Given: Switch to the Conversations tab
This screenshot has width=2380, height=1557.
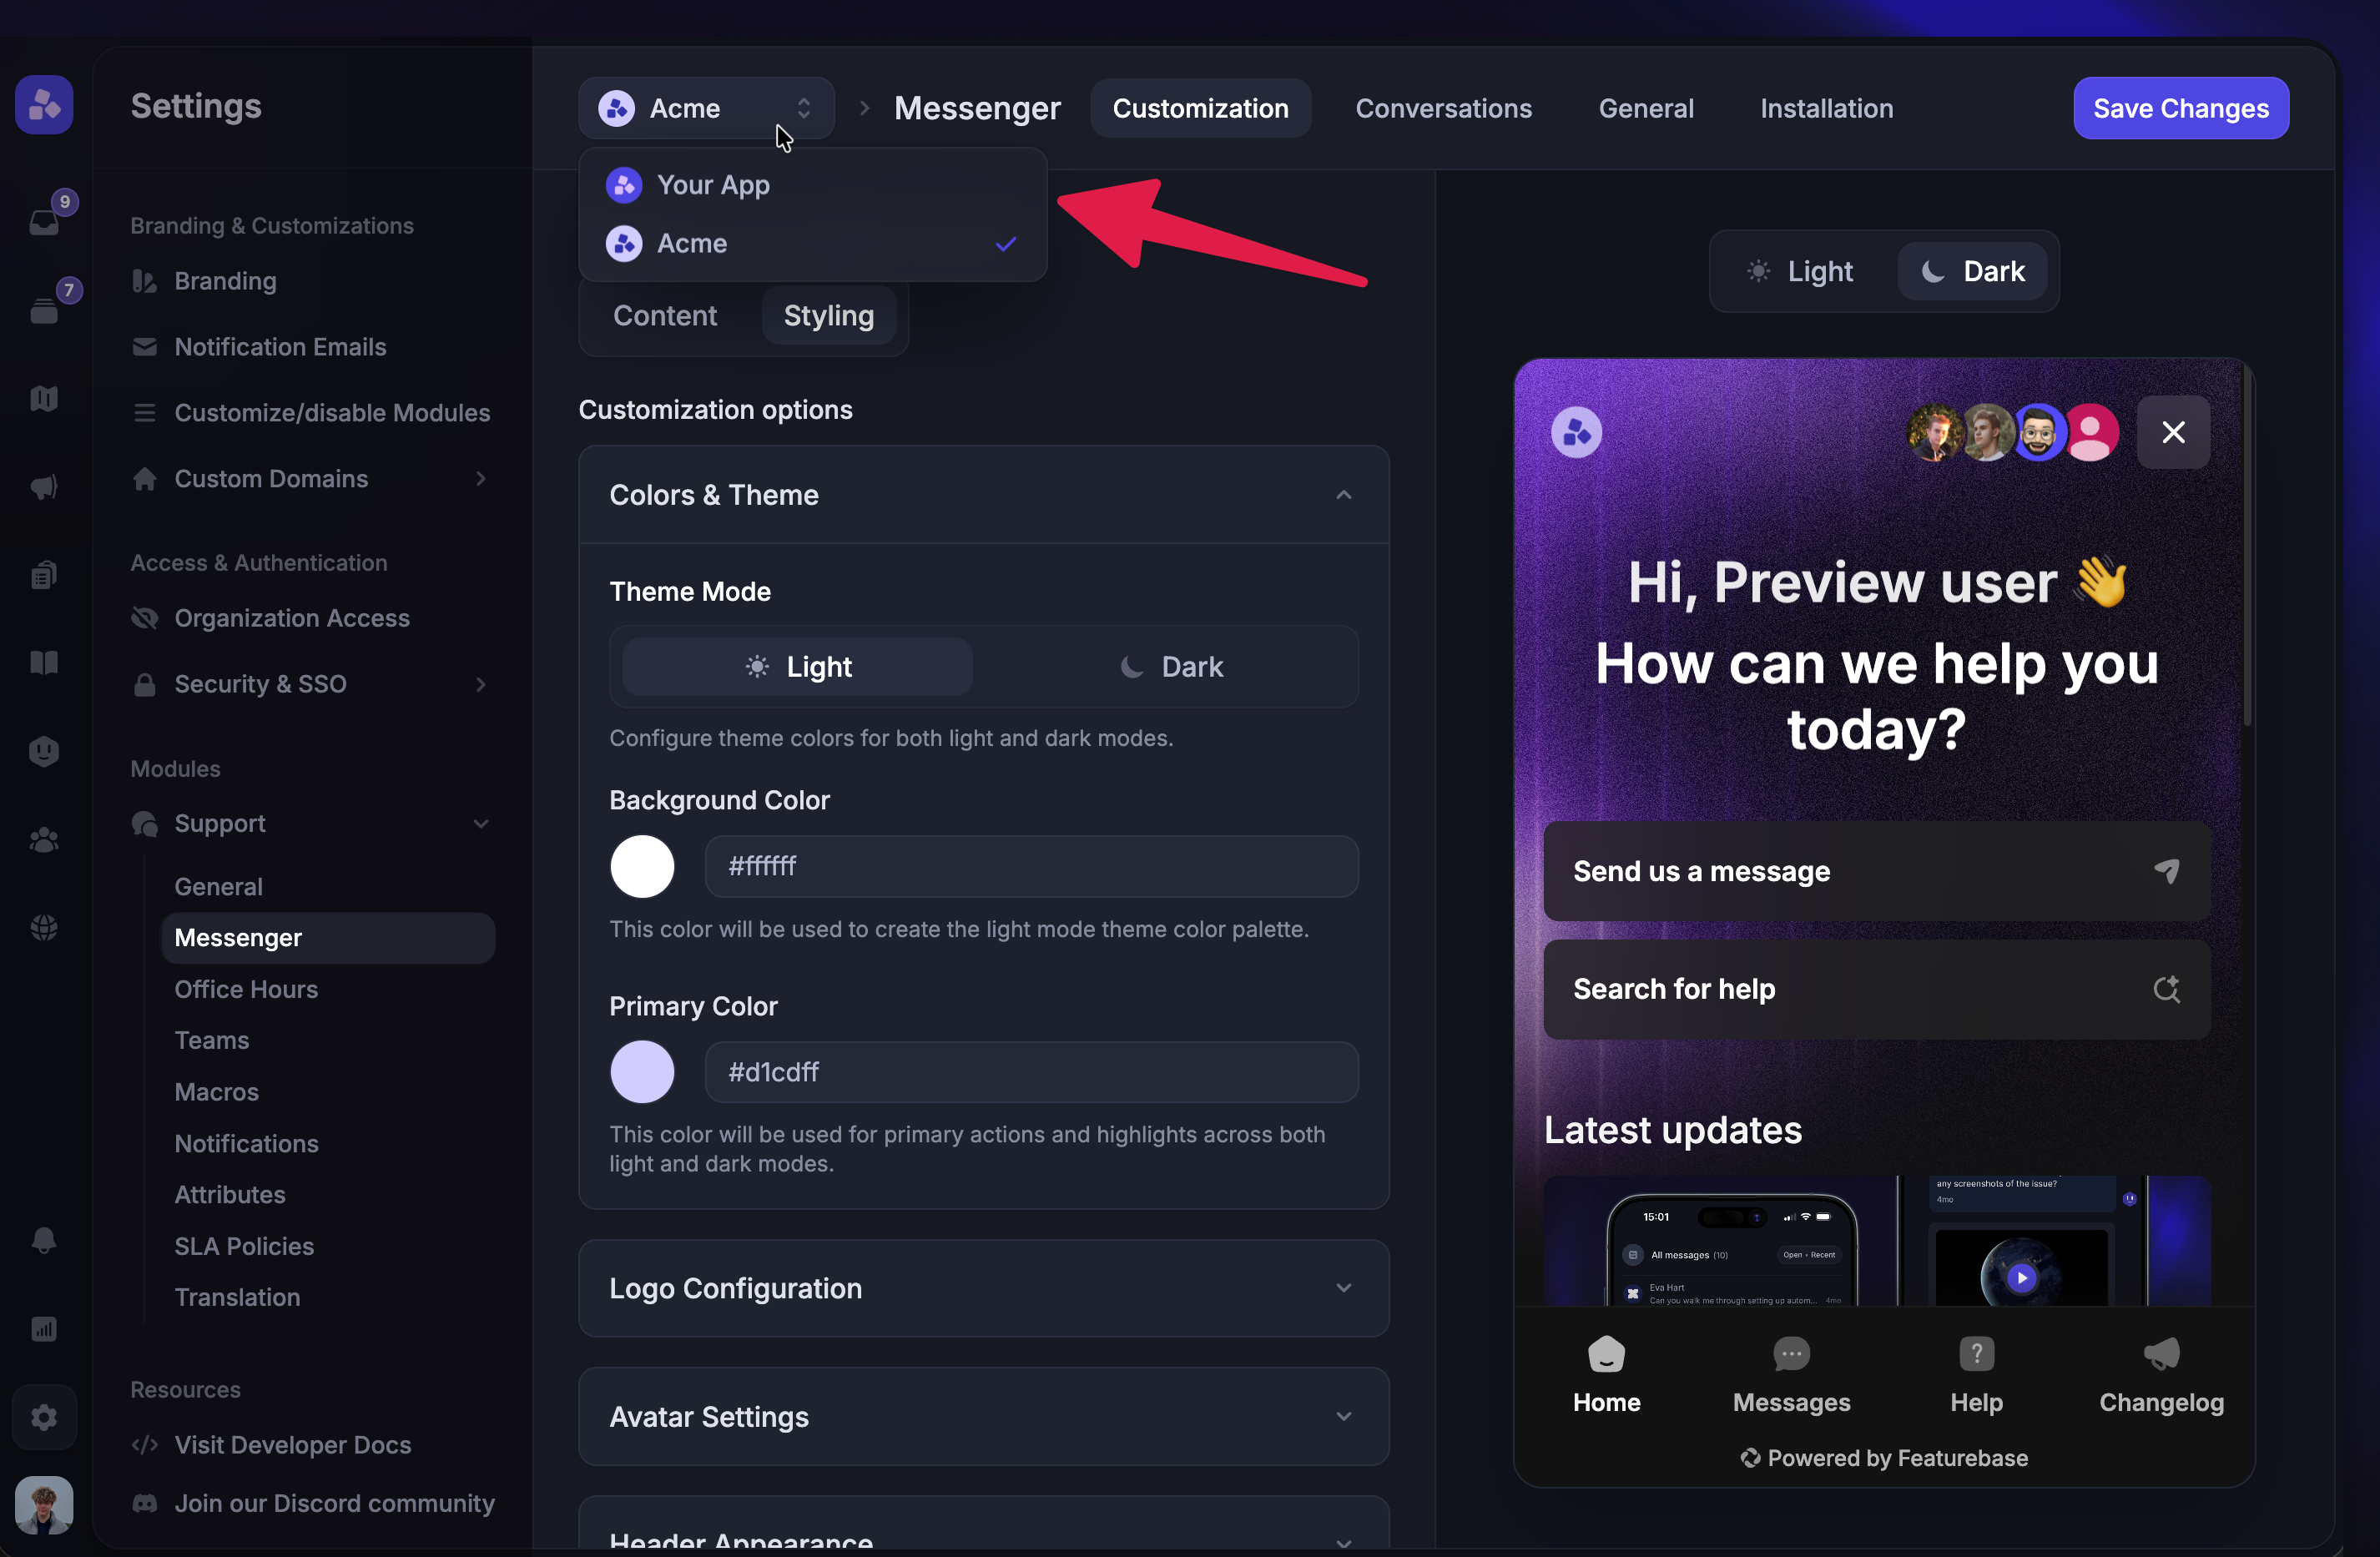Looking at the screenshot, I should (1444, 108).
